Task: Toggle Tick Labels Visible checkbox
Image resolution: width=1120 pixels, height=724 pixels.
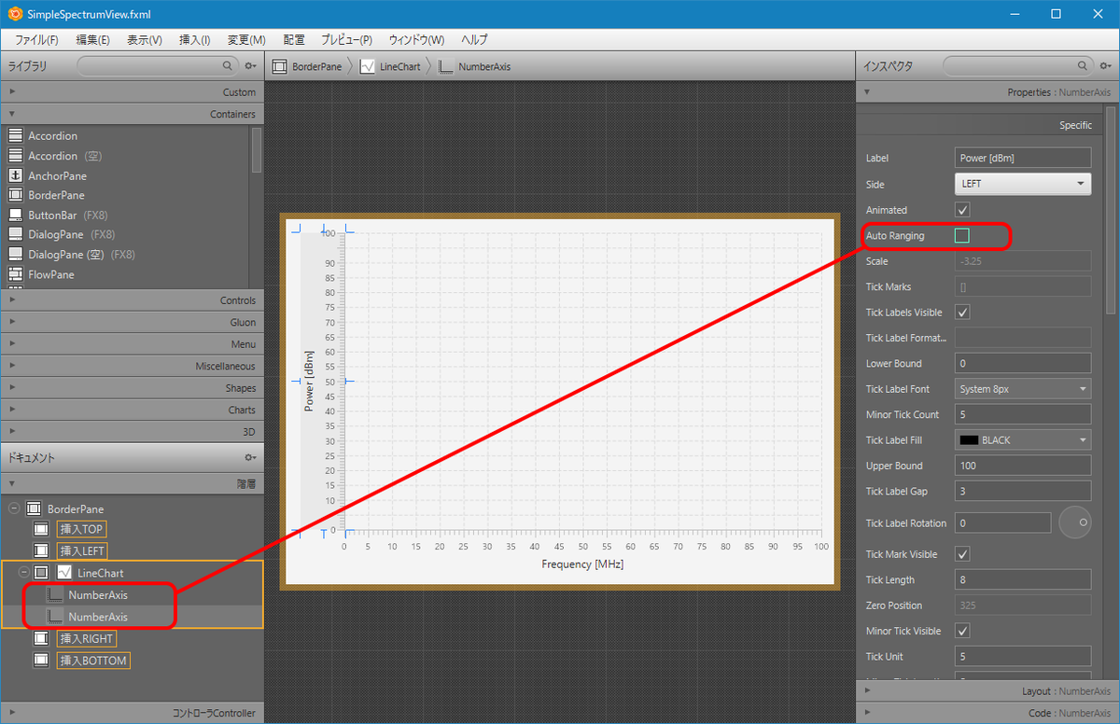Action: tap(962, 313)
